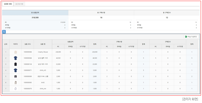Click the 23,000 value in PC column
Viewport: 202px width, 103px height.
click(58, 64)
